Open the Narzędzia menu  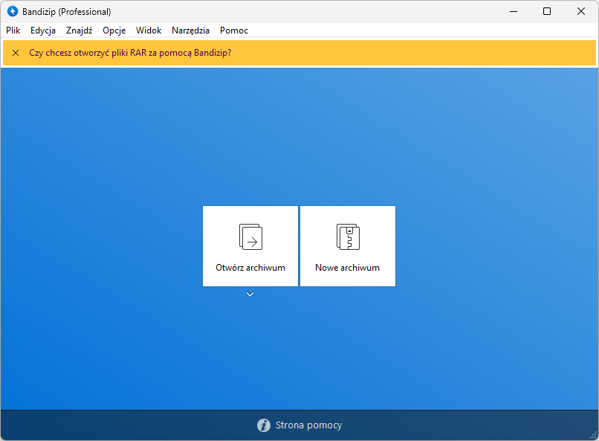(x=190, y=30)
